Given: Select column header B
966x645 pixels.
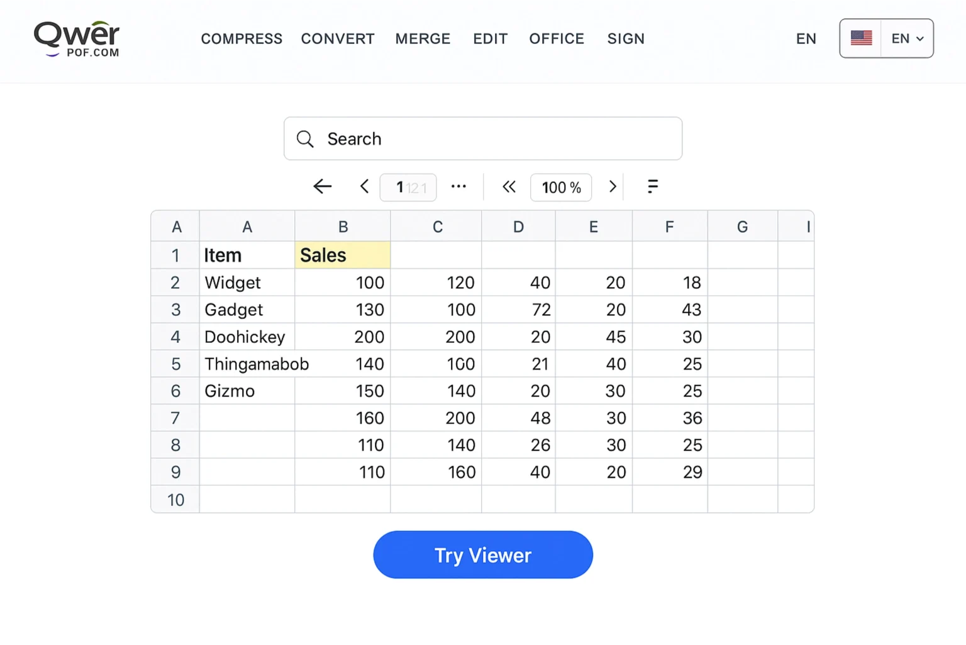Looking at the screenshot, I should click(x=343, y=227).
